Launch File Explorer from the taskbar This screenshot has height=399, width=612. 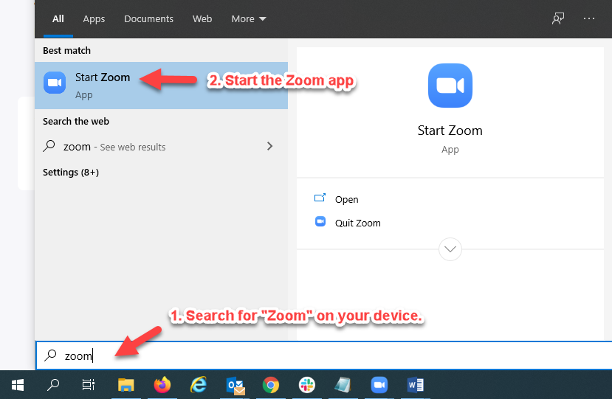pos(126,385)
